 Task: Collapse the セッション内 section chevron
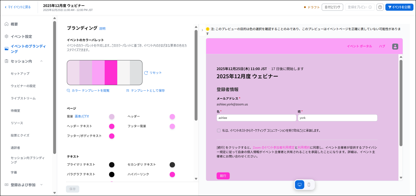click(x=41, y=61)
